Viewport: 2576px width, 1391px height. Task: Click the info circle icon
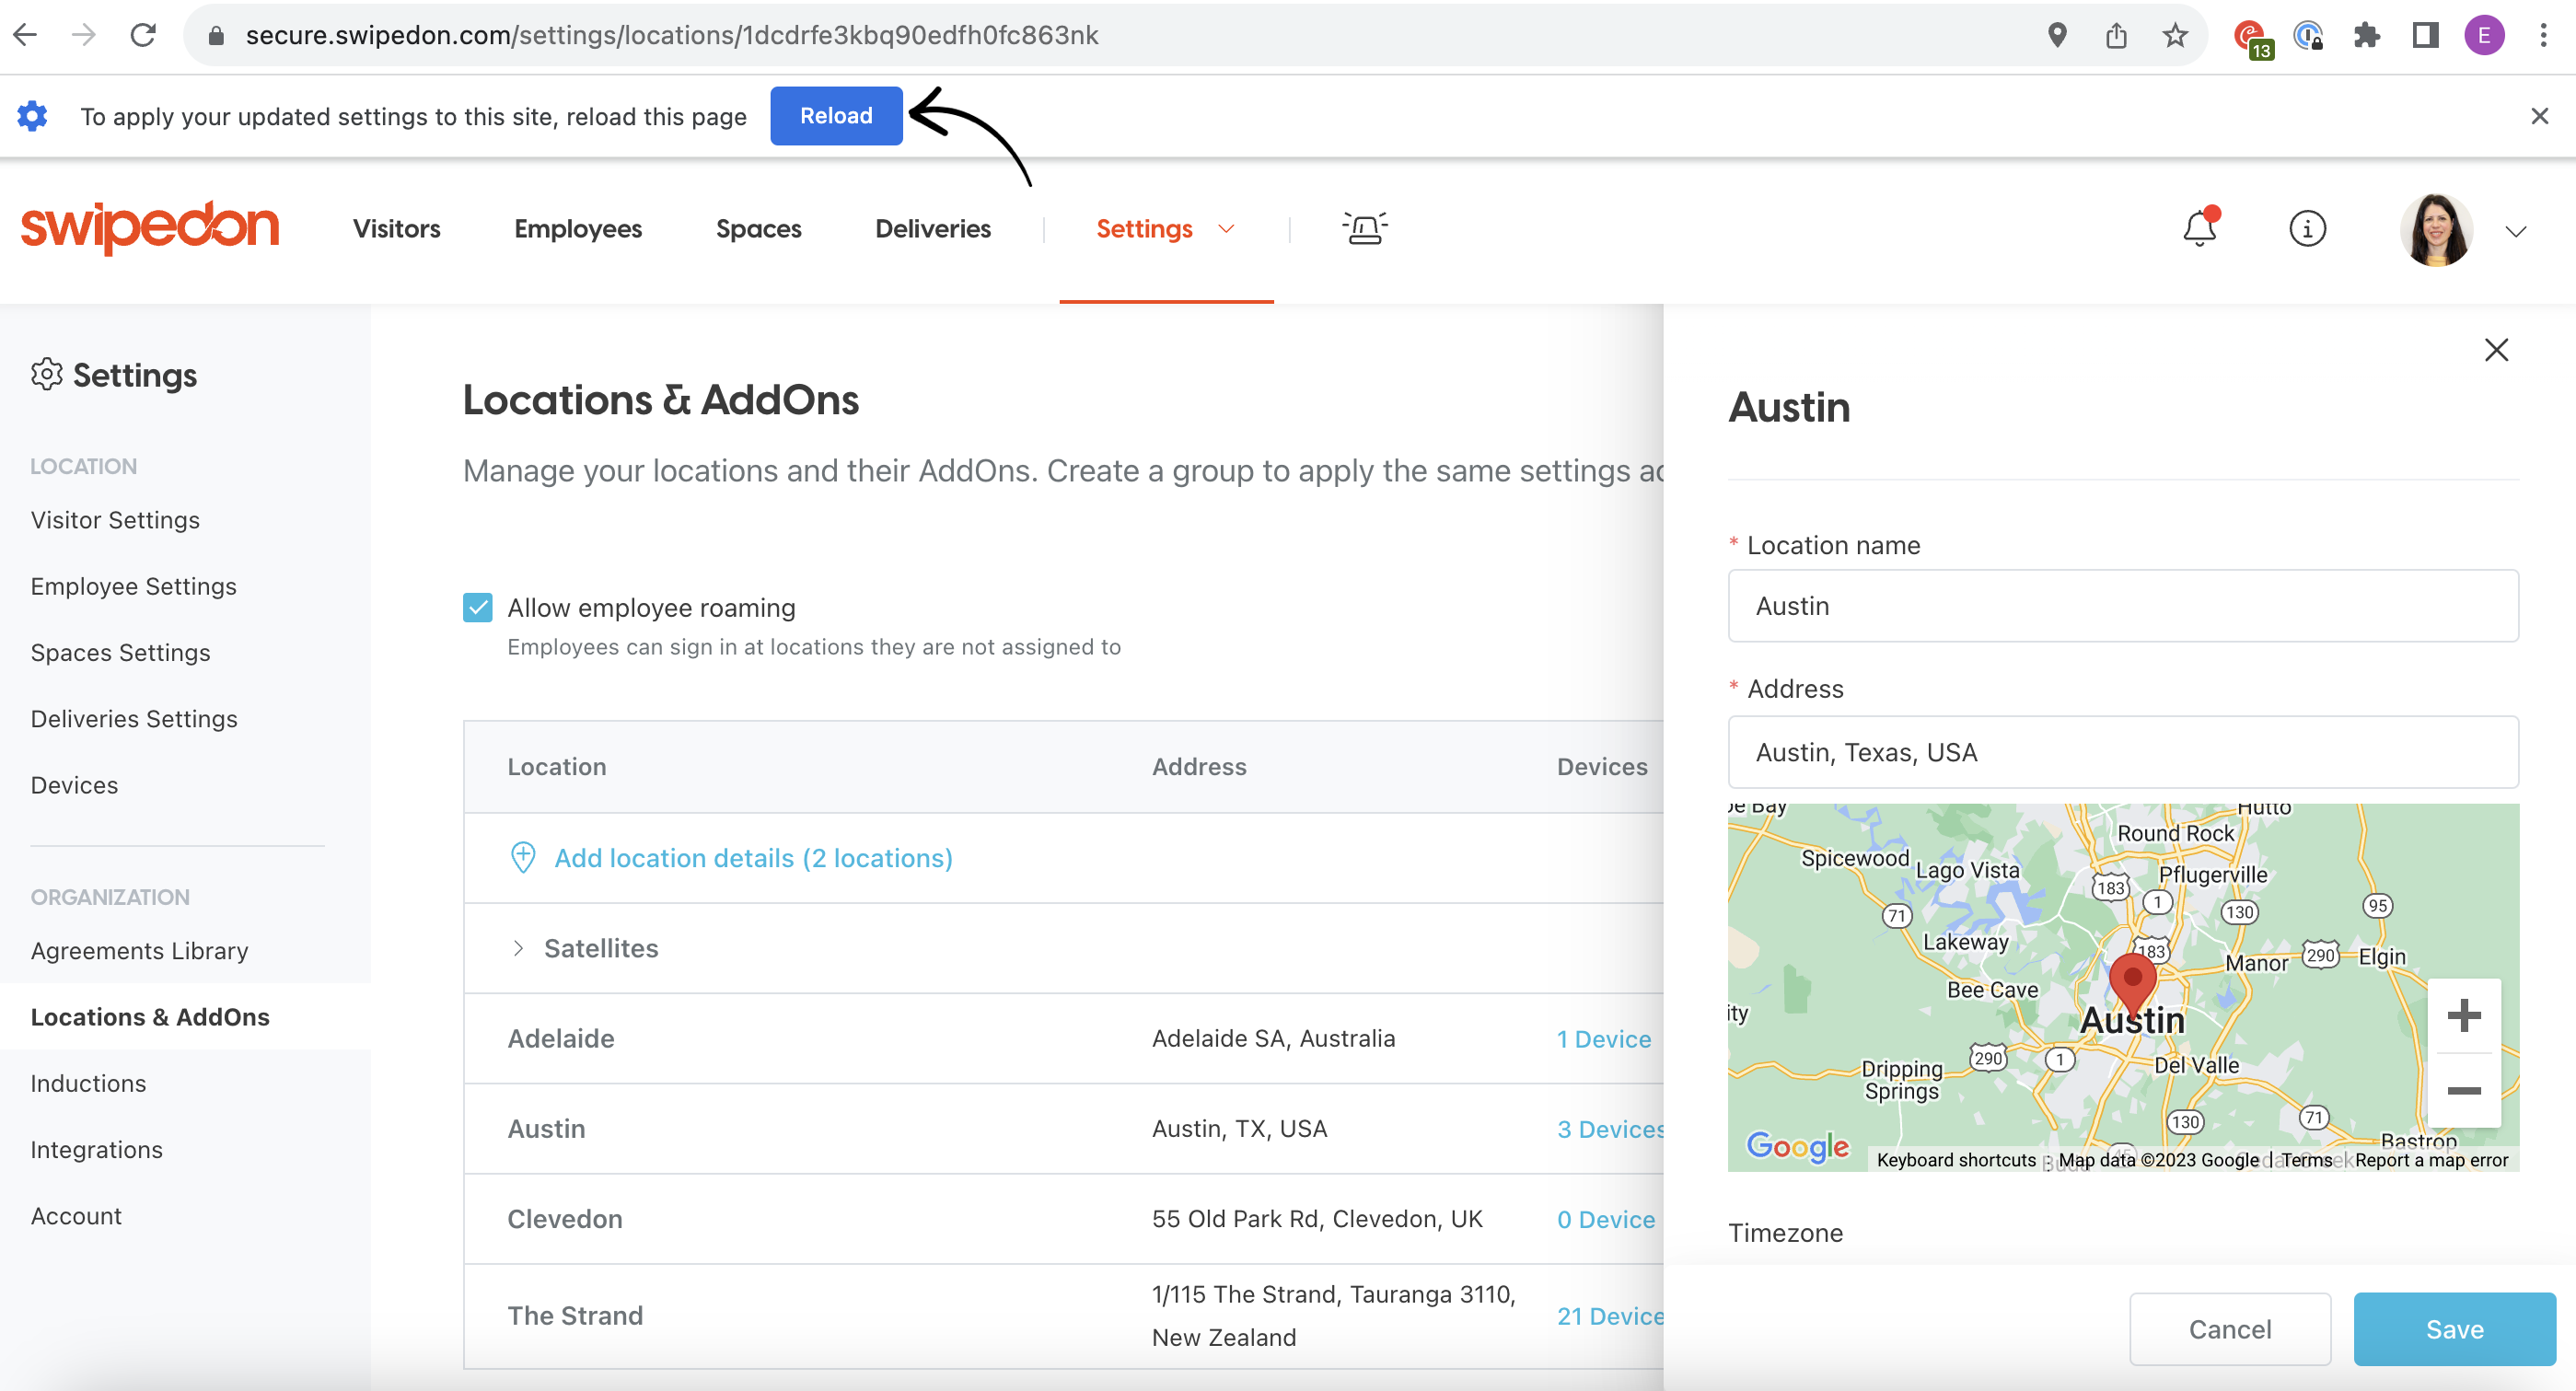pyautogui.click(x=2307, y=229)
